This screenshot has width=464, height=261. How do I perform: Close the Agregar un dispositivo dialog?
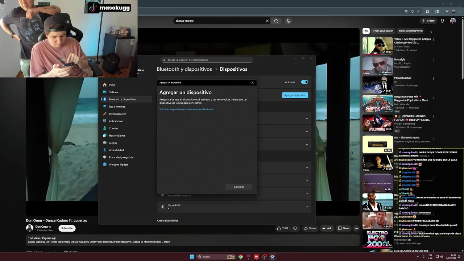(253, 83)
